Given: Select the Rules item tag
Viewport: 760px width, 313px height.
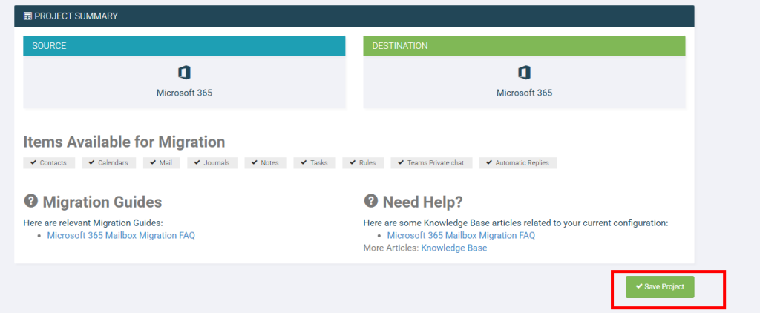Looking at the screenshot, I should tap(363, 162).
